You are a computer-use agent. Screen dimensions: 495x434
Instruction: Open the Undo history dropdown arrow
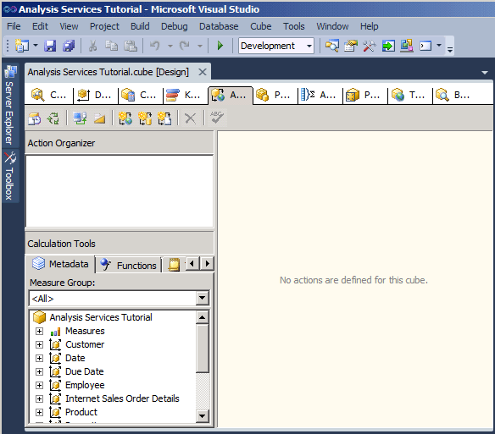[170, 46]
